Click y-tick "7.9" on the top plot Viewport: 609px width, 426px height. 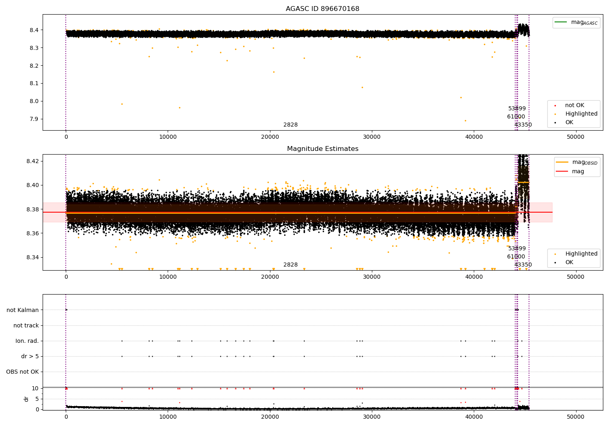(x=34, y=119)
